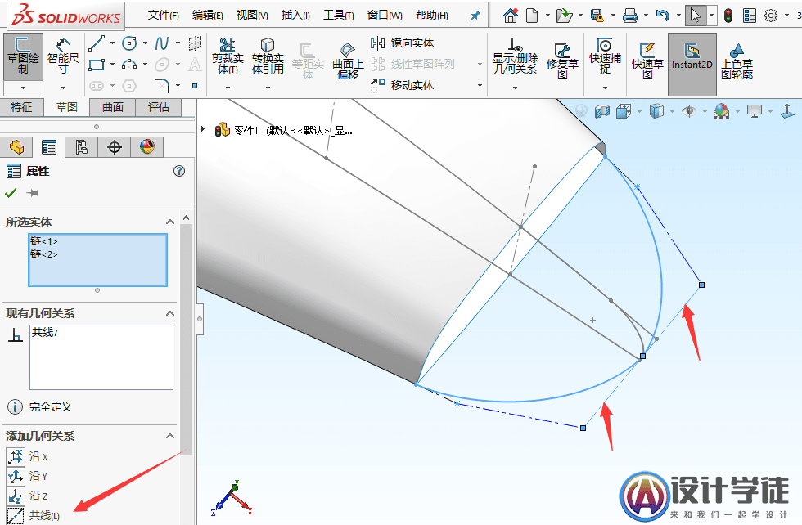Open the PropertyManager tab icon
802x525 pixels.
pyautogui.click(x=49, y=147)
